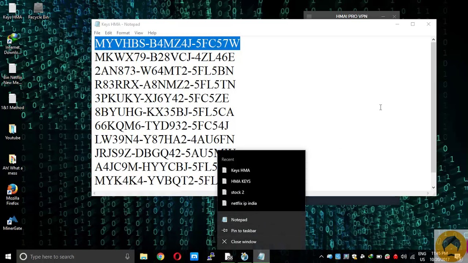Launch Internet Download Manager desktop shortcut
Image resolution: width=468 pixels, height=263 pixels.
click(x=12, y=44)
